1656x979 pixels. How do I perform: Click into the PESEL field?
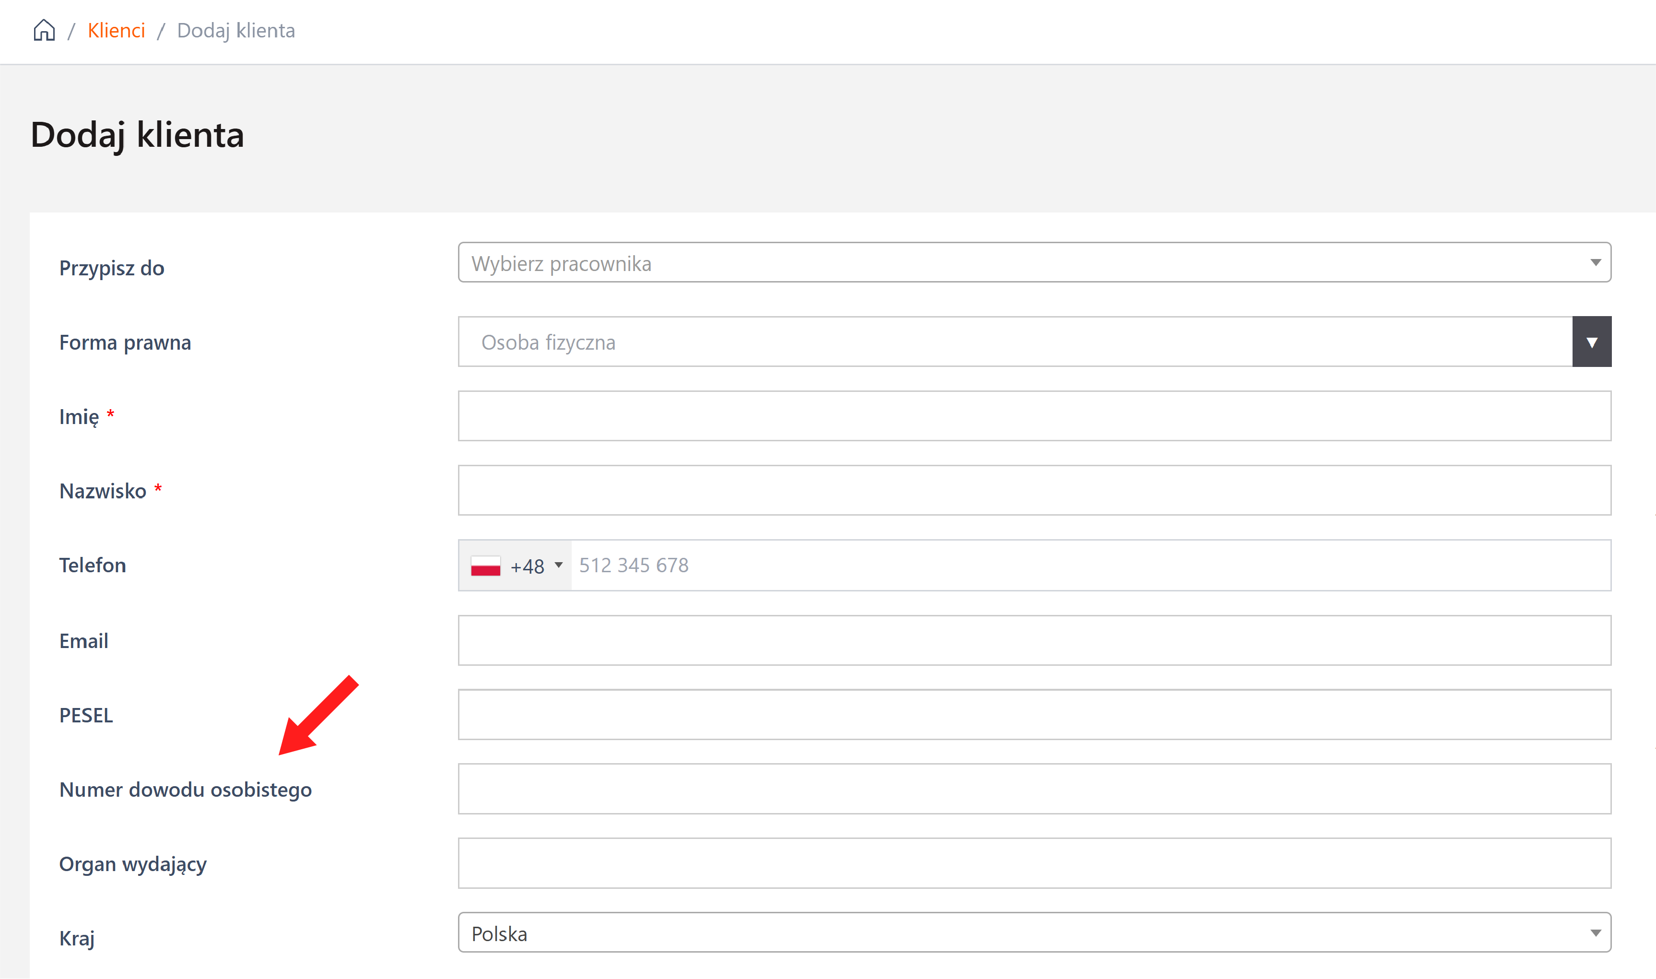[1034, 714]
